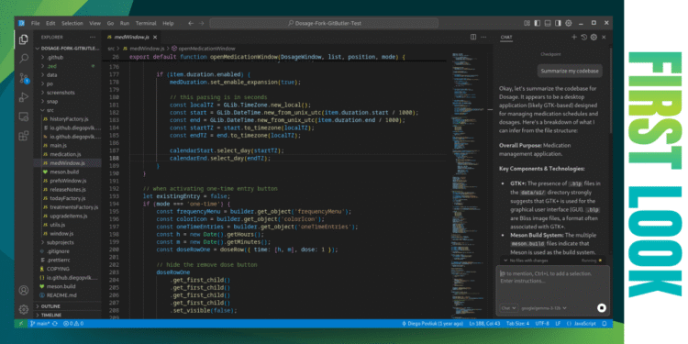Image resolution: width=688 pixels, height=344 pixels.
Task: Select the medWindow.js editor tab
Action: (x=132, y=38)
